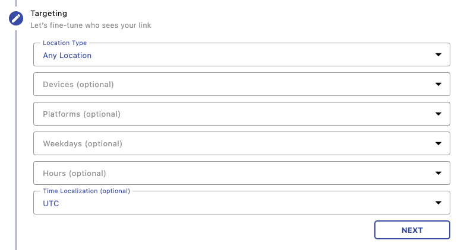Open the Location Type dropdown arrow
The image size is (464, 250).
[438, 55]
